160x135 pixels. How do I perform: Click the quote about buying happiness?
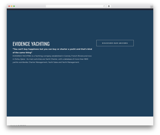[x=52, y=51]
